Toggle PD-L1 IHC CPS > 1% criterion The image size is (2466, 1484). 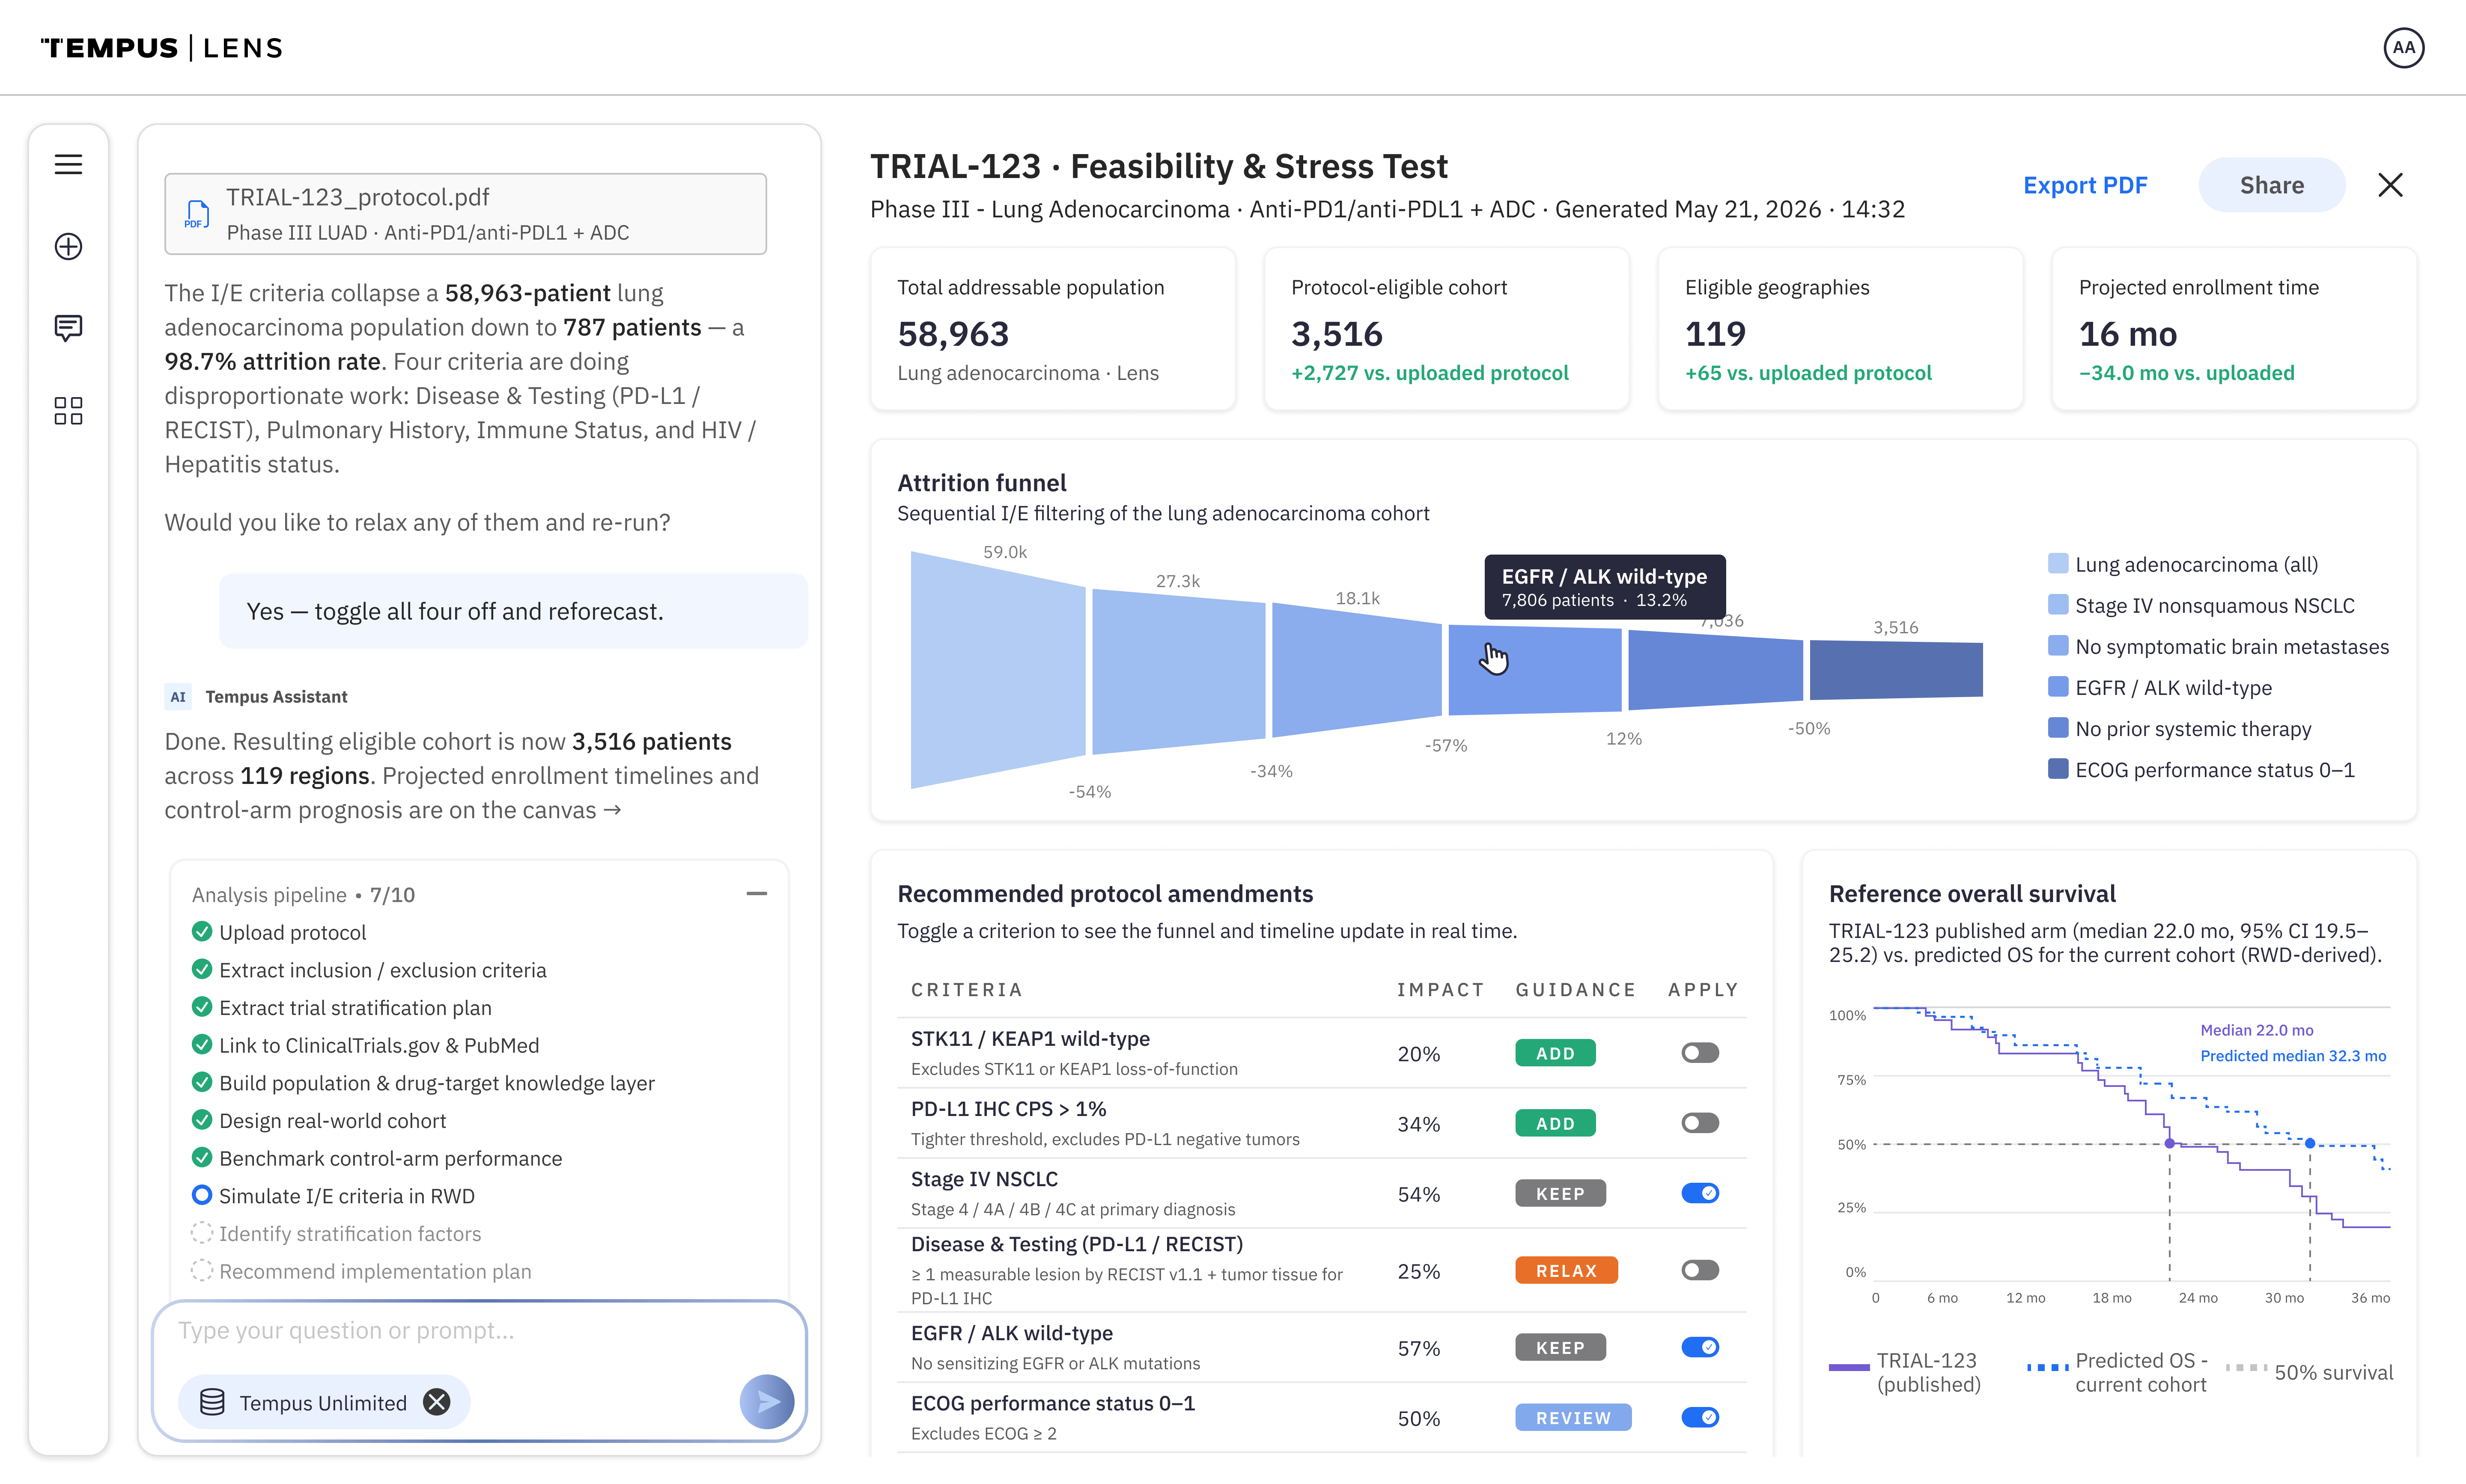(x=1700, y=1123)
